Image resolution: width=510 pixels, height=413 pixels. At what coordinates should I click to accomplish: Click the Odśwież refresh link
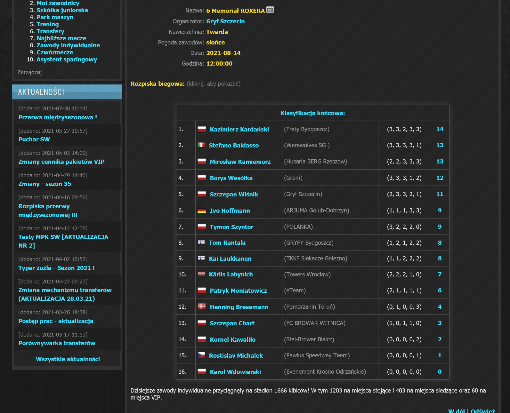483,411
